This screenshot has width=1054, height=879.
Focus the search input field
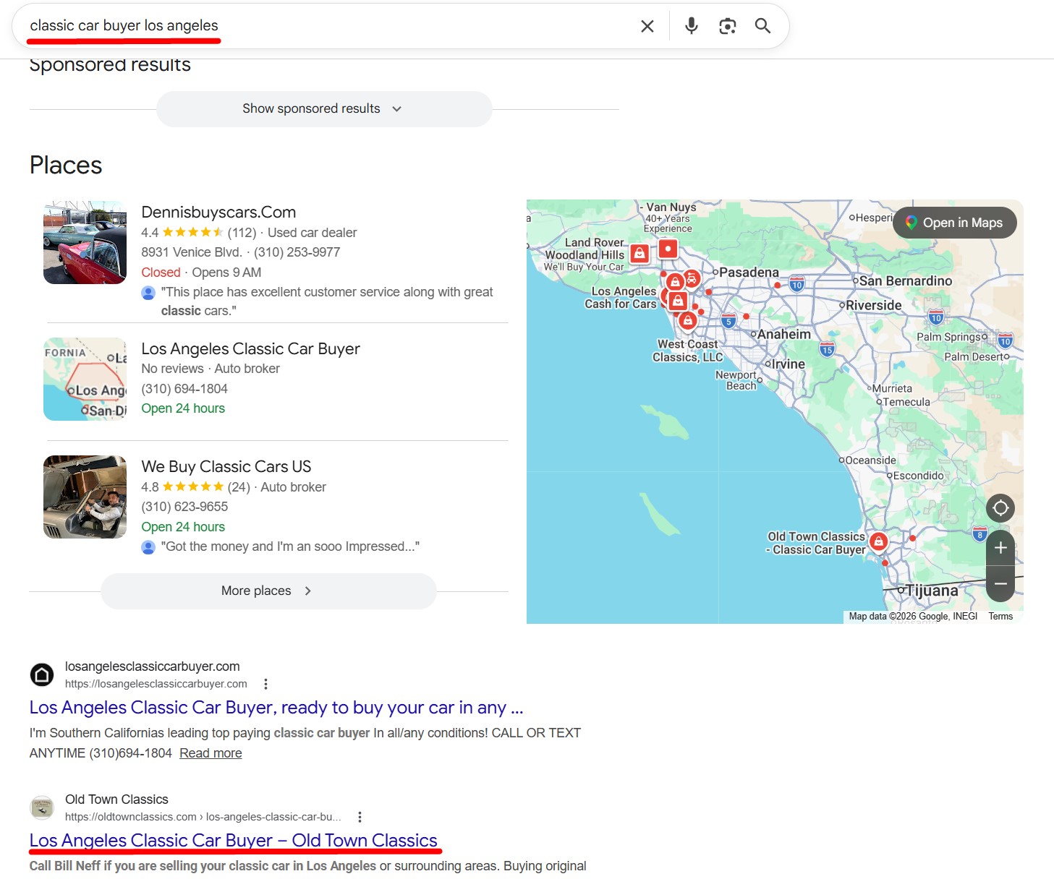(326, 26)
